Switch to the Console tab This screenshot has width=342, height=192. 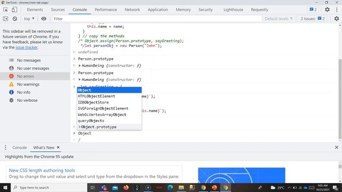click(x=80, y=10)
